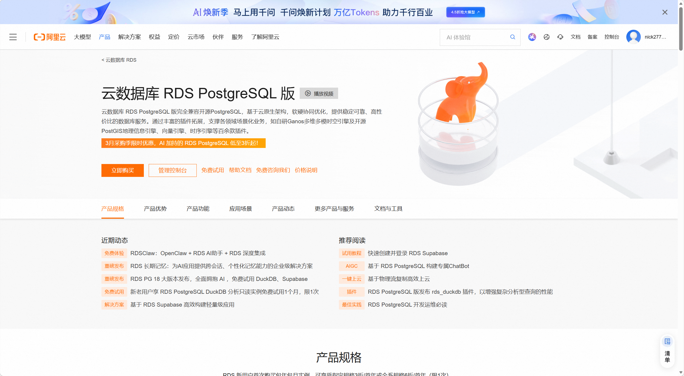
Task: Click the search magnifier icon
Action: click(x=513, y=37)
